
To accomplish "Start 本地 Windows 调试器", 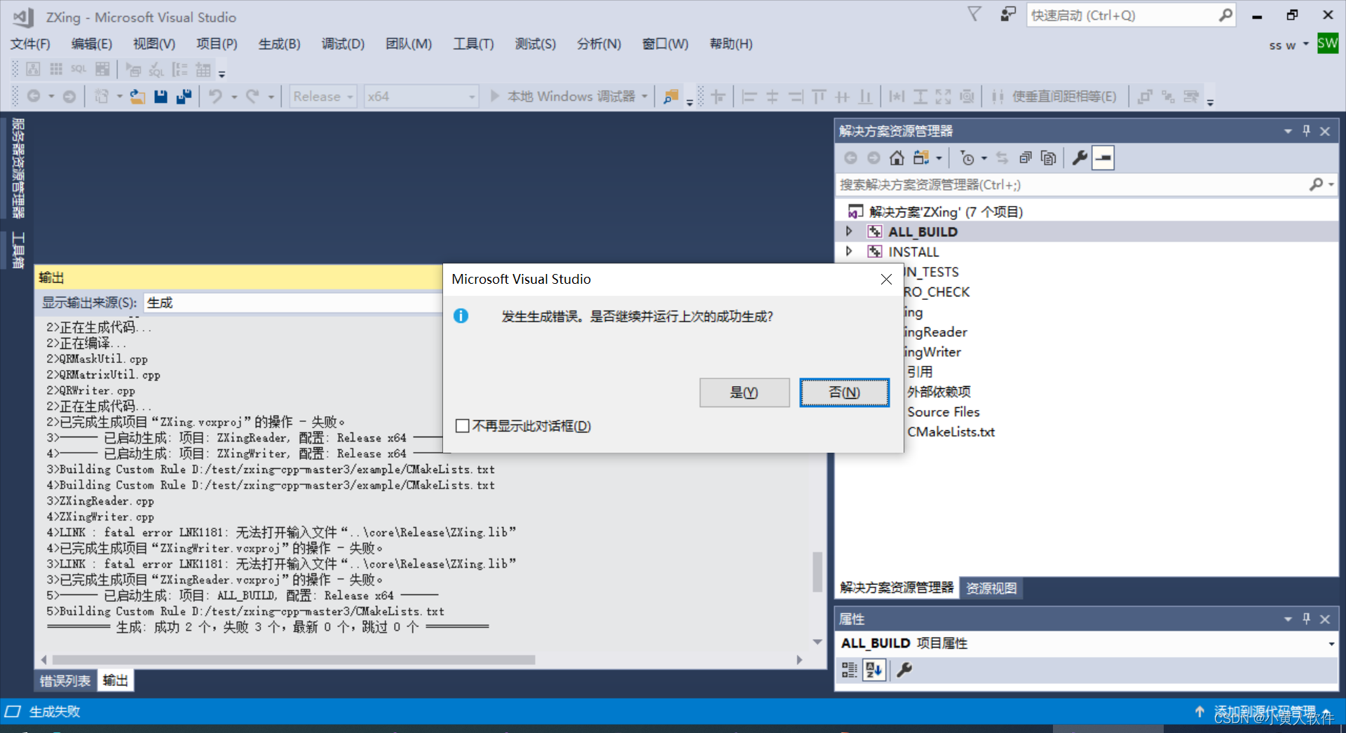I will (563, 97).
